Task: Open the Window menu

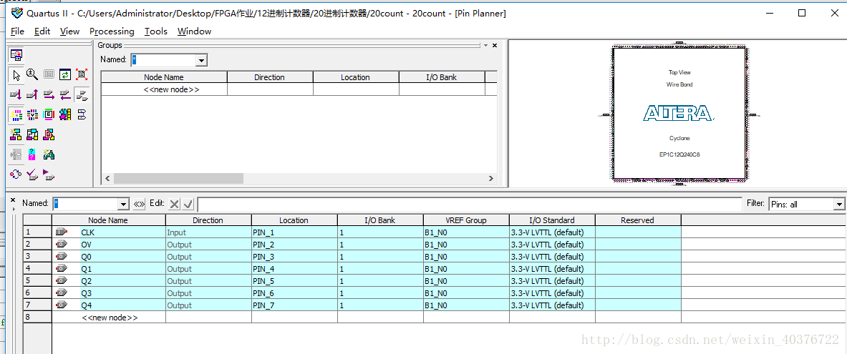Action: pos(195,31)
